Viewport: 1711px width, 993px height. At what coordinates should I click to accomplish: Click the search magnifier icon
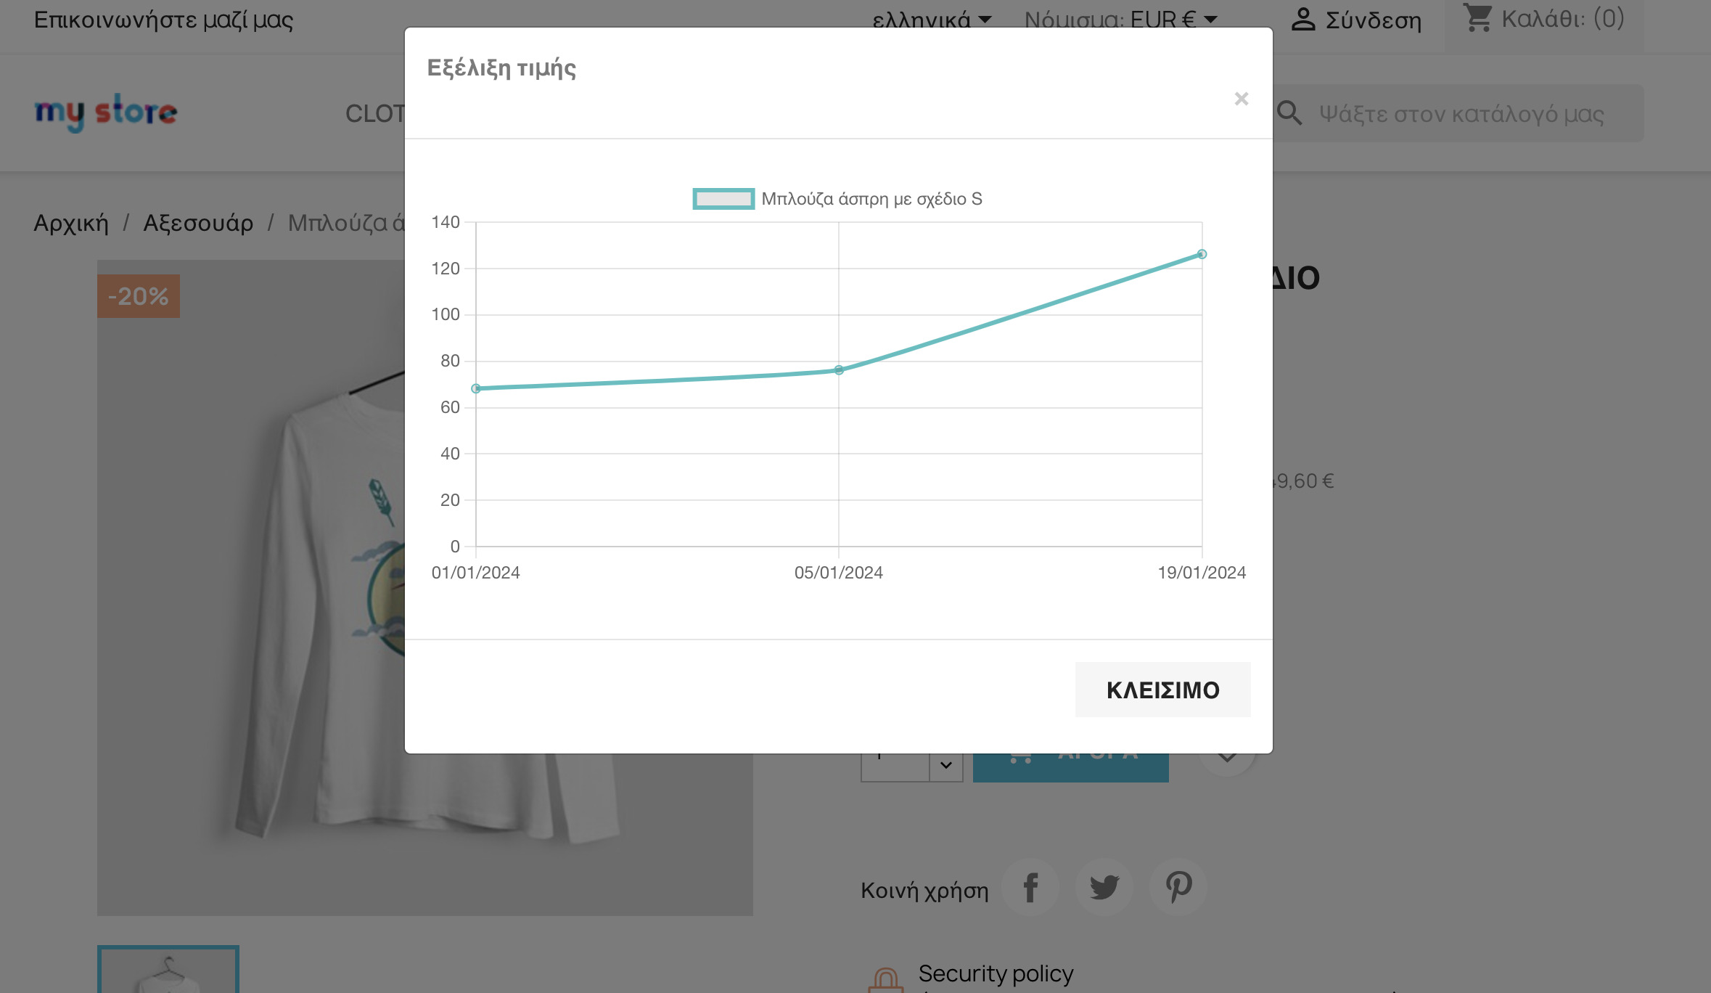[1289, 113]
